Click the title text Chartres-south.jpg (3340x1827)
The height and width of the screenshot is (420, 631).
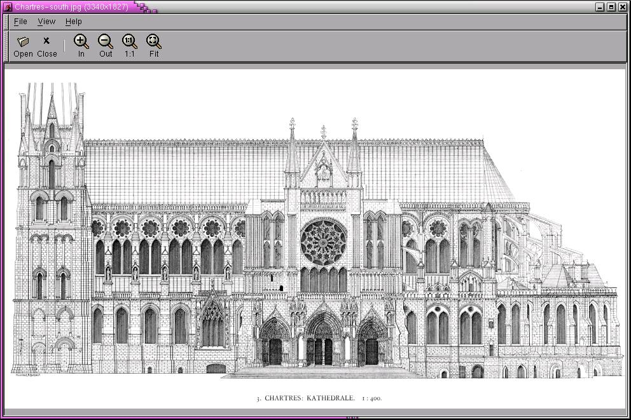click(x=72, y=7)
